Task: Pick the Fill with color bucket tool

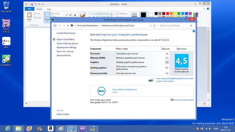Action: coord(71,15)
